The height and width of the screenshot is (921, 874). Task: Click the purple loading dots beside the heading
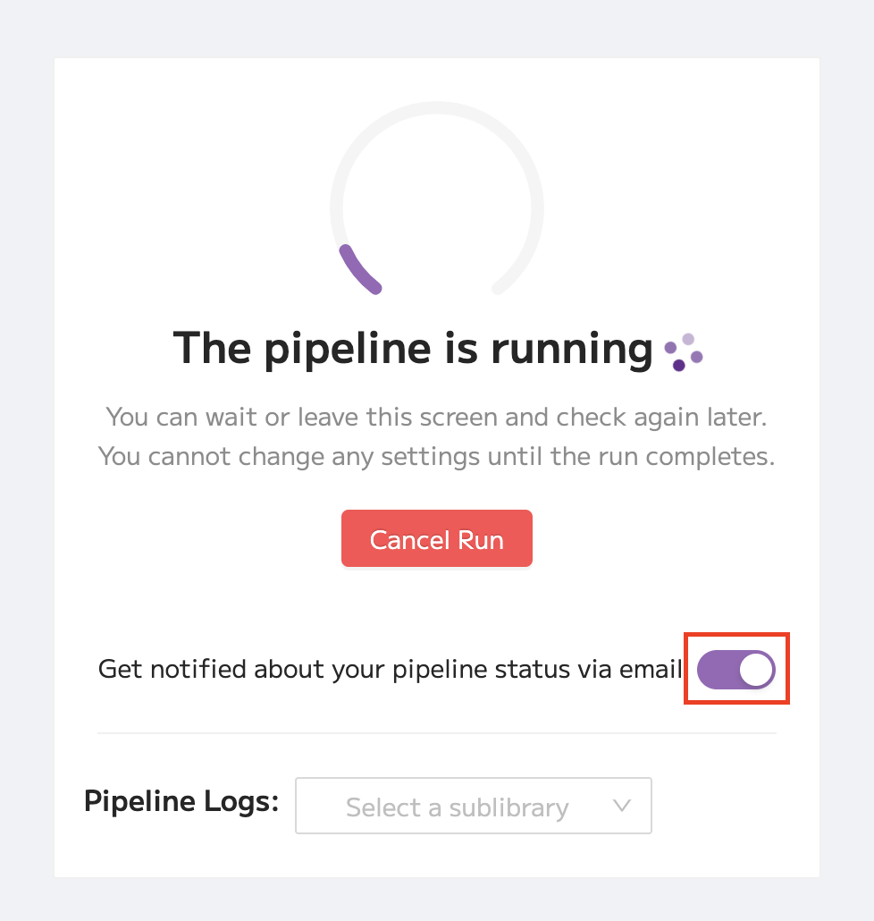[x=684, y=352]
